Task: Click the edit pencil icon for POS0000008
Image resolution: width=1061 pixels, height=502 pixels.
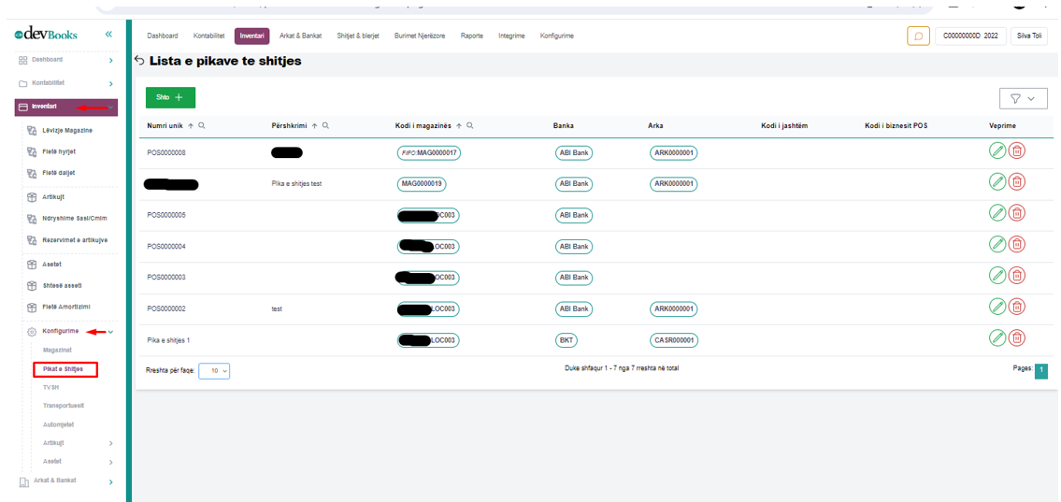Action: (997, 151)
